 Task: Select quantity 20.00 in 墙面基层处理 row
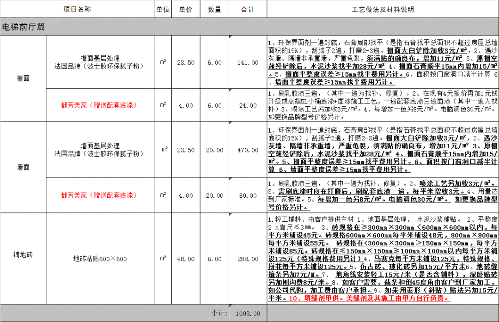(x=214, y=150)
